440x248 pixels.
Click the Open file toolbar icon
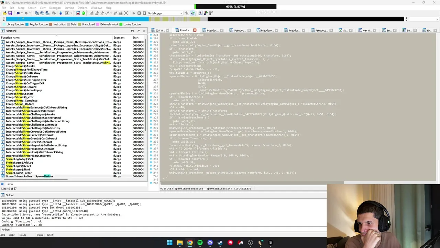point(4,13)
